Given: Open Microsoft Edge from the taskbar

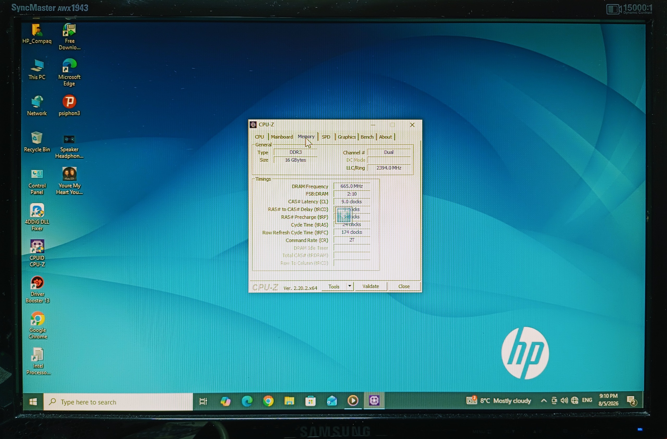Looking at the screenshot, I should (247, 401).
